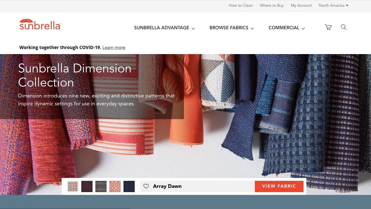This screenshot has width=371, height=209.
Task: Go to Where to Buy
Action: click(272, 5)
